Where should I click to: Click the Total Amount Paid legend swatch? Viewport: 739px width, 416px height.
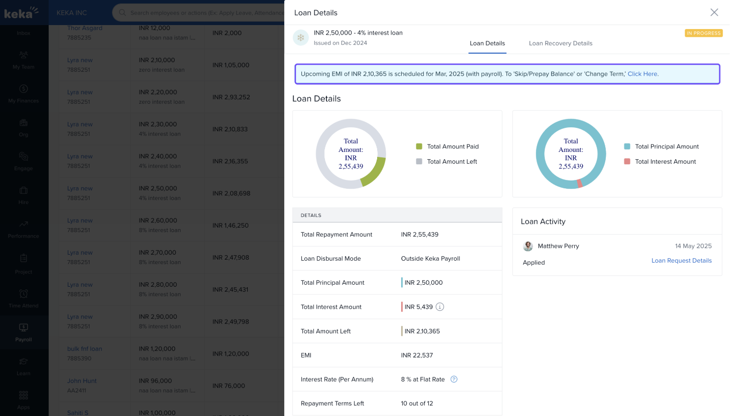point(419,147)
